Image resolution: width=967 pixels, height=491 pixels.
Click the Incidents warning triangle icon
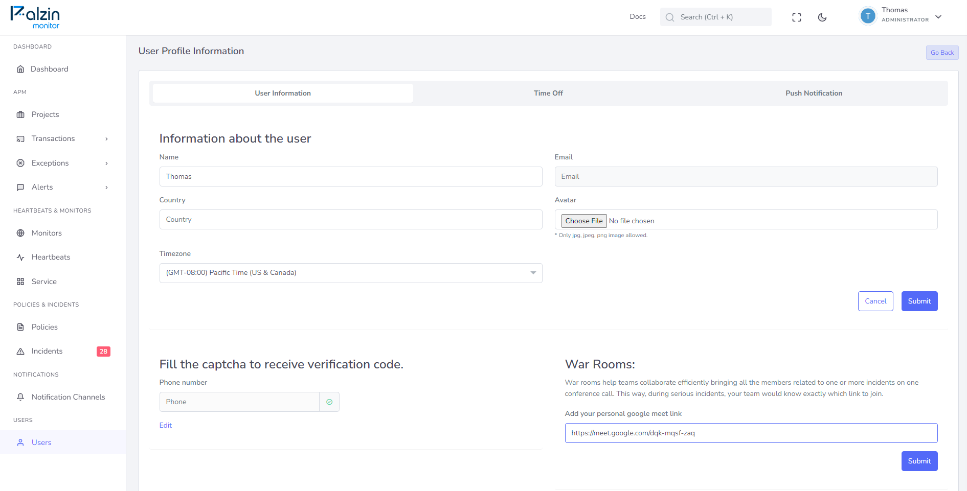20,352
